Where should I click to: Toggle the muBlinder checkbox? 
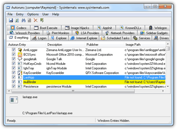click(14, 82)
